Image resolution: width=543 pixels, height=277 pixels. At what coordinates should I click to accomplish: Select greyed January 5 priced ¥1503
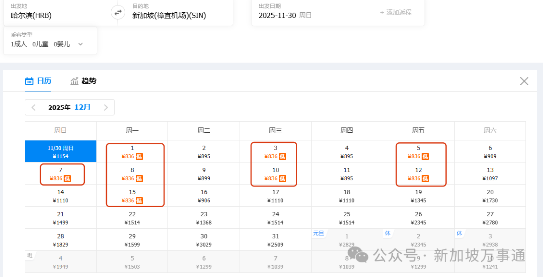pyautogui.click(x=132, y=262)
